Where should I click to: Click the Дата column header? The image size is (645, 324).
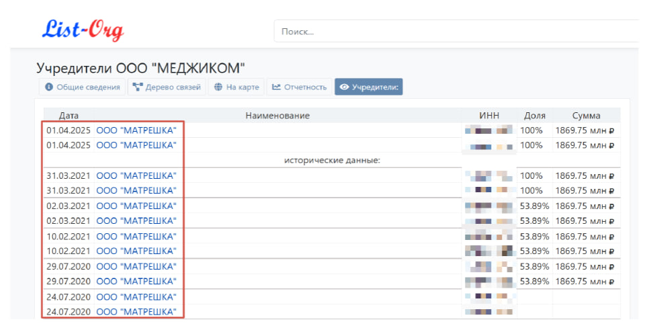(69, 116)
